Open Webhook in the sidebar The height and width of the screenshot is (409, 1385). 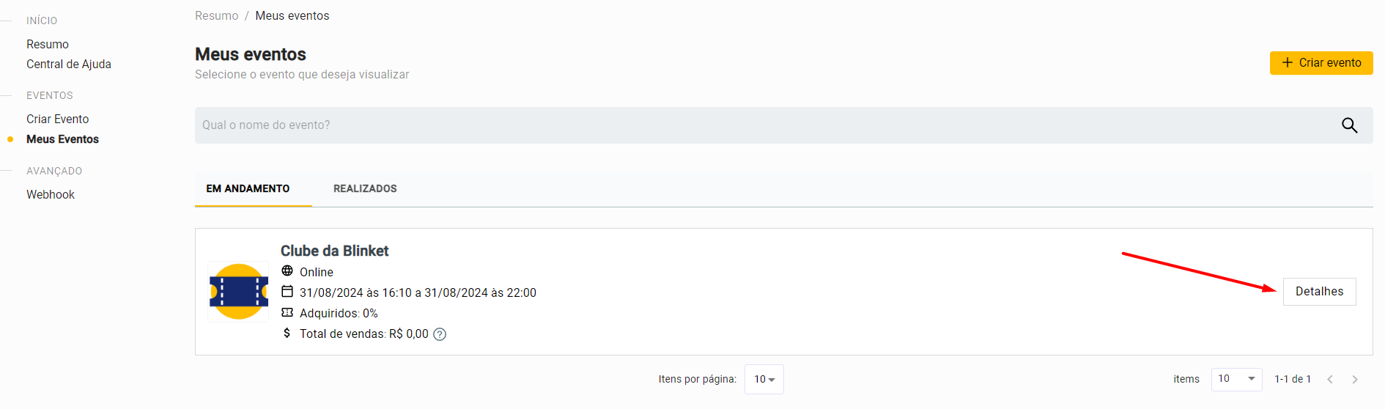click(51, 194)
